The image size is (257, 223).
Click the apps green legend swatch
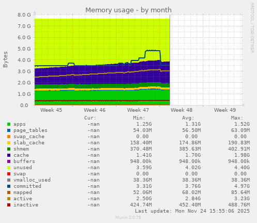[9, 124]
